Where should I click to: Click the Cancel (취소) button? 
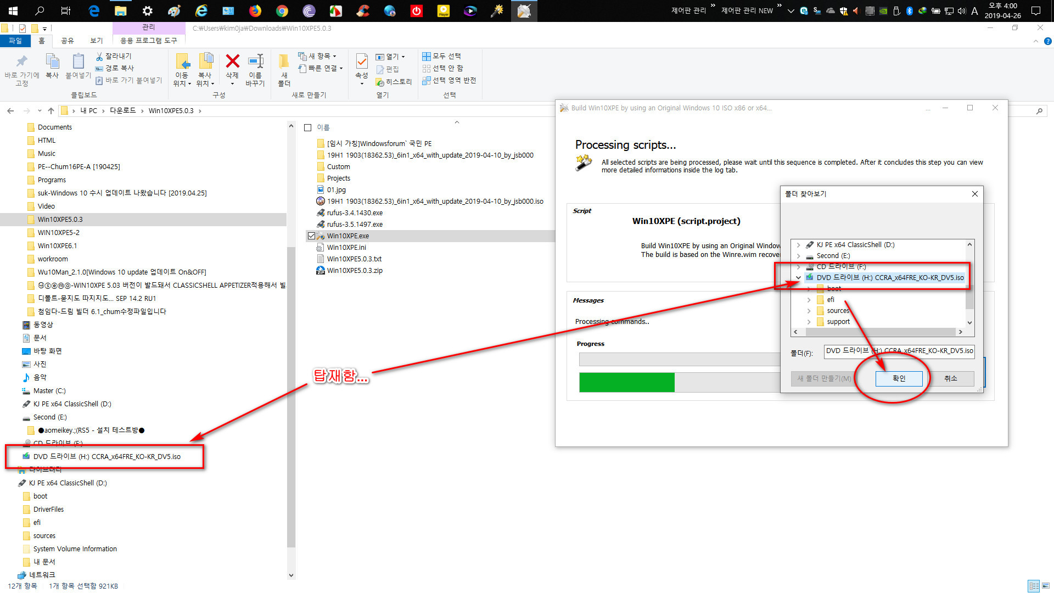[951, 378]
